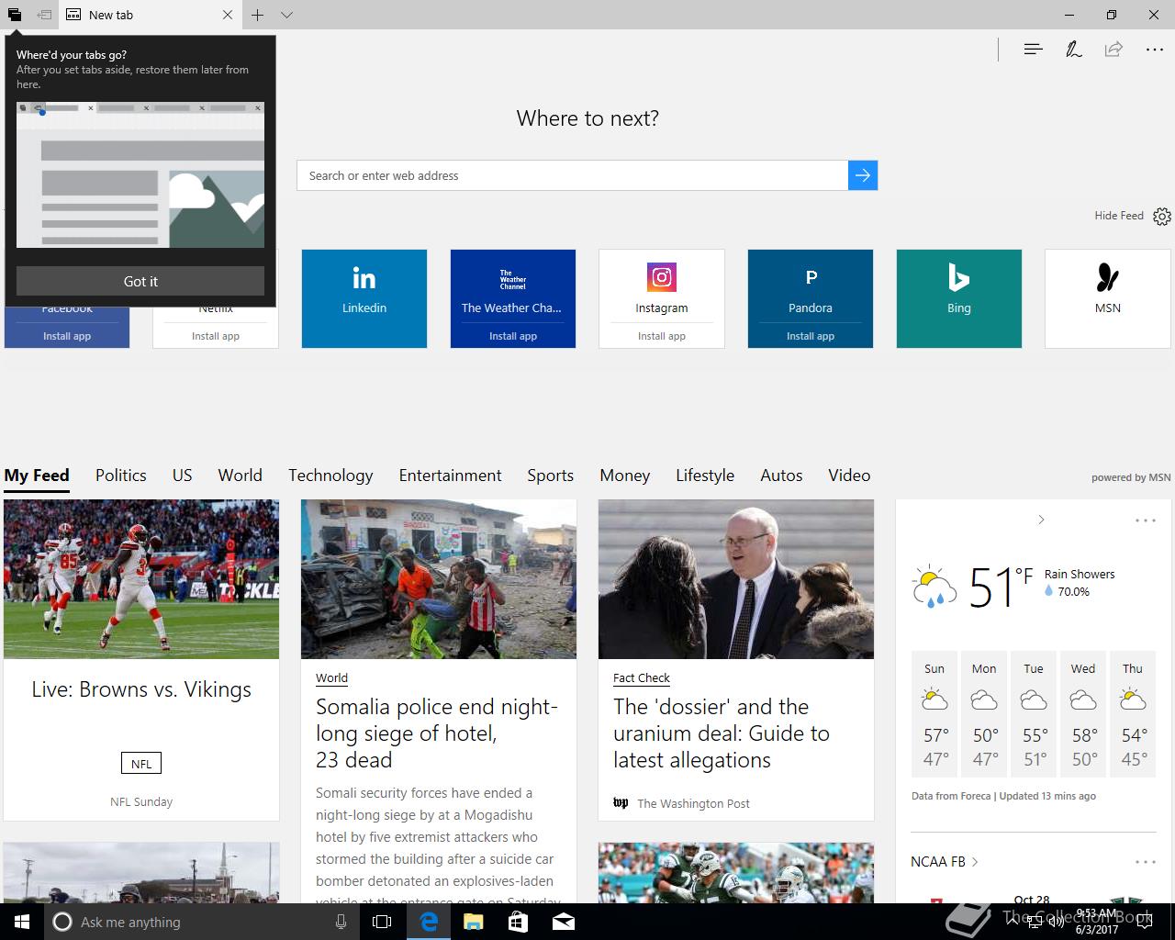Open the weather card ellipsis menu
1175x940 pixels.
click(x=1146, y=520)
